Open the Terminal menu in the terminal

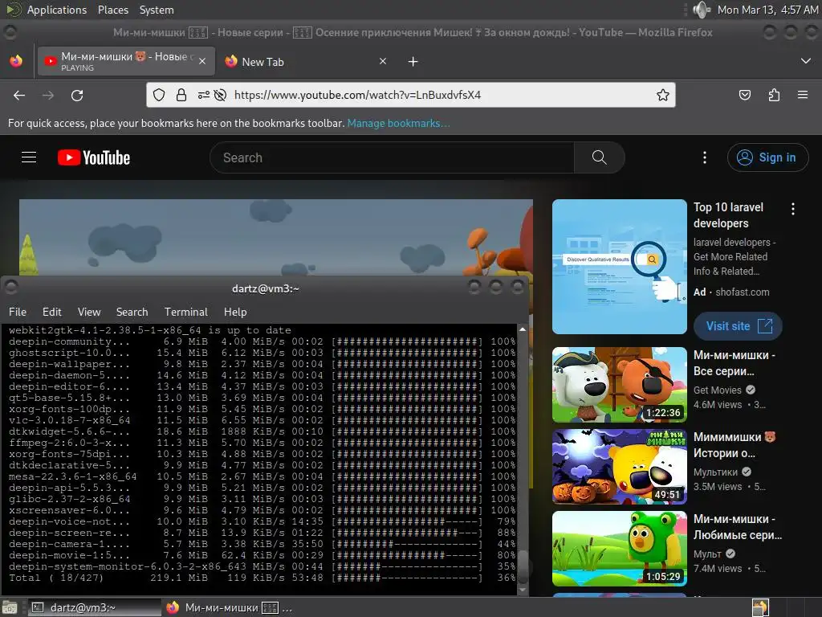[186, 312]
